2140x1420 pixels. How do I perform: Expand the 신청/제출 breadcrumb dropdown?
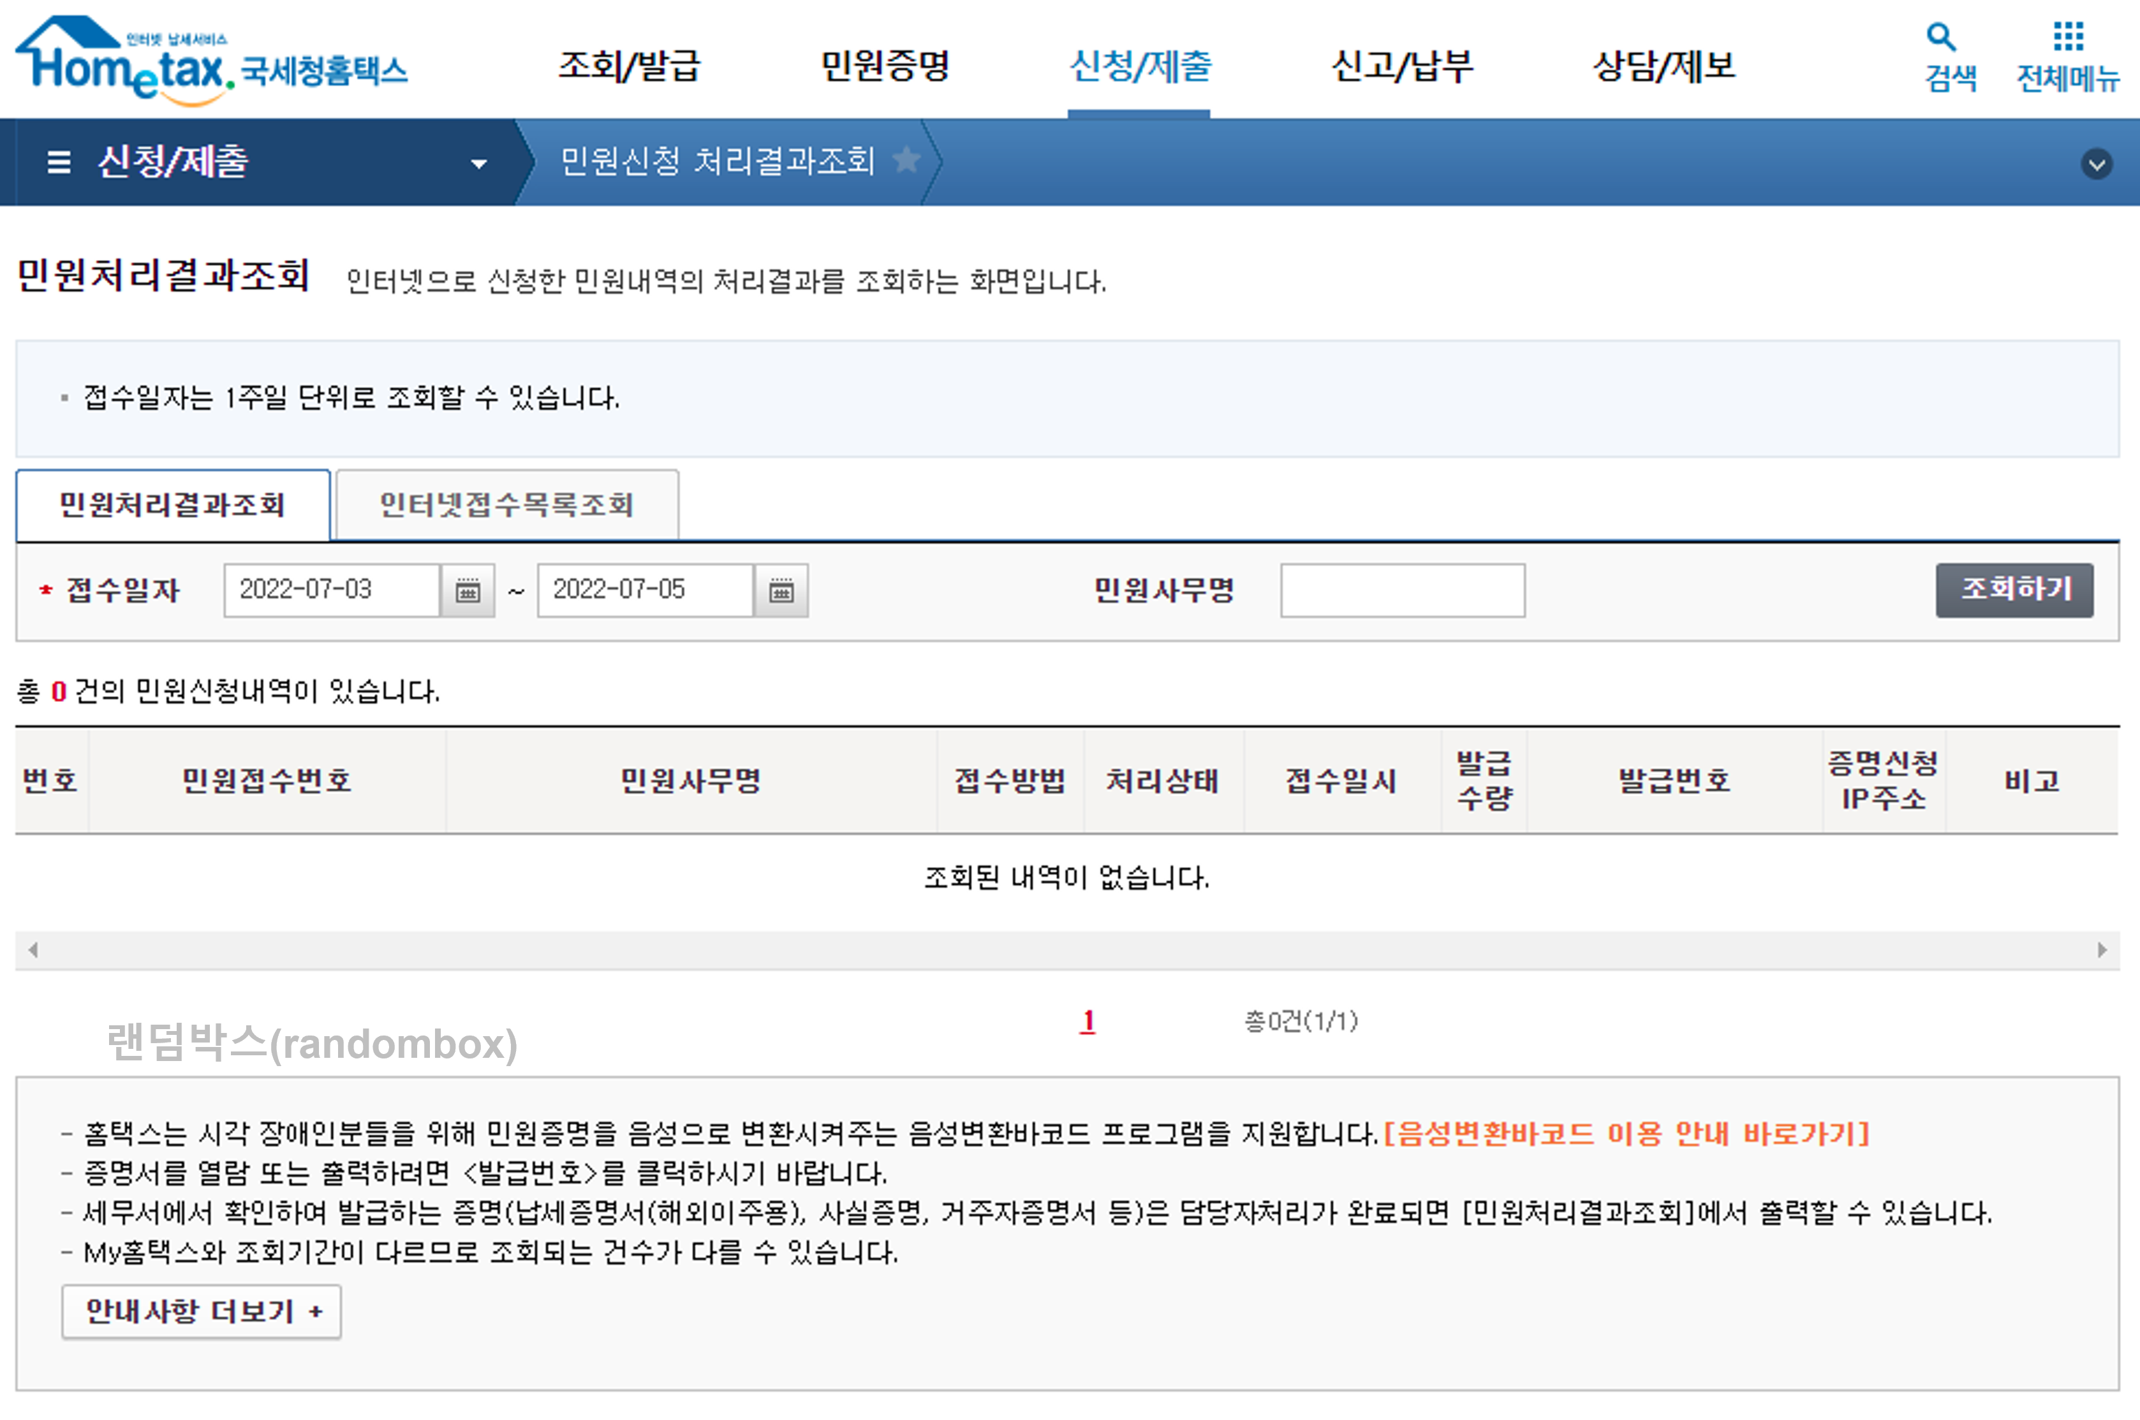pos(478,163)
